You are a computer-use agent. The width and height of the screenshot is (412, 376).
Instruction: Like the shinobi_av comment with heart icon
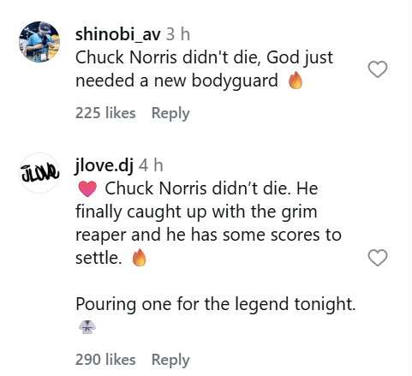pyautogui.click(x=378, y=69)
